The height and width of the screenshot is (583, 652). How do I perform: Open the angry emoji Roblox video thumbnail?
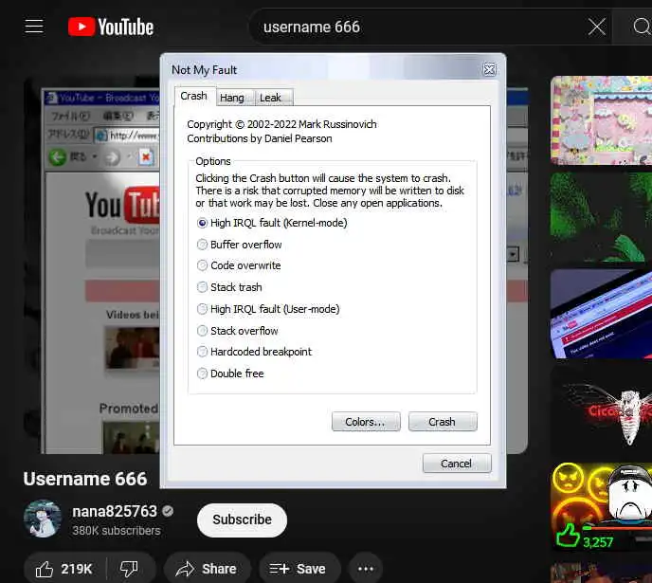(x=601, y=507)
